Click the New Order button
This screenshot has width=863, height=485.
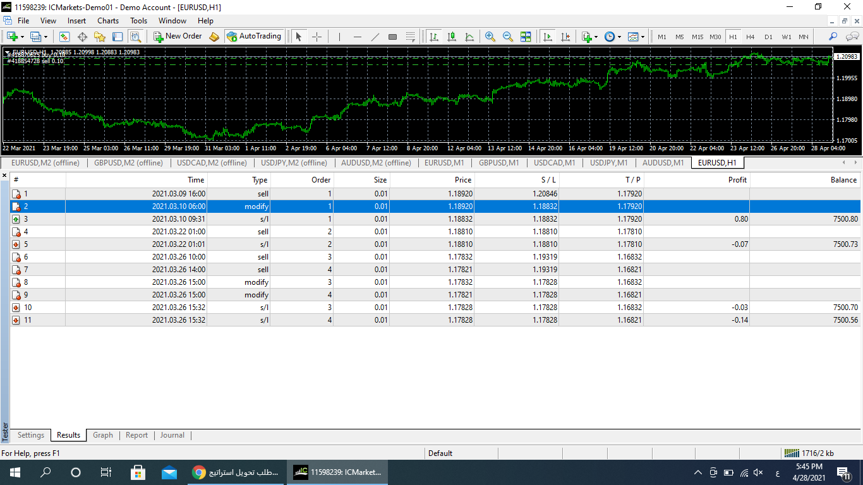[178, 37]
